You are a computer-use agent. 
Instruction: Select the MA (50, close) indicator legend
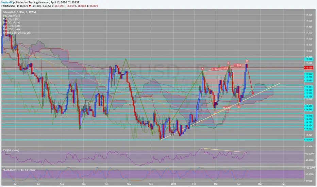[x=11, y=22]
